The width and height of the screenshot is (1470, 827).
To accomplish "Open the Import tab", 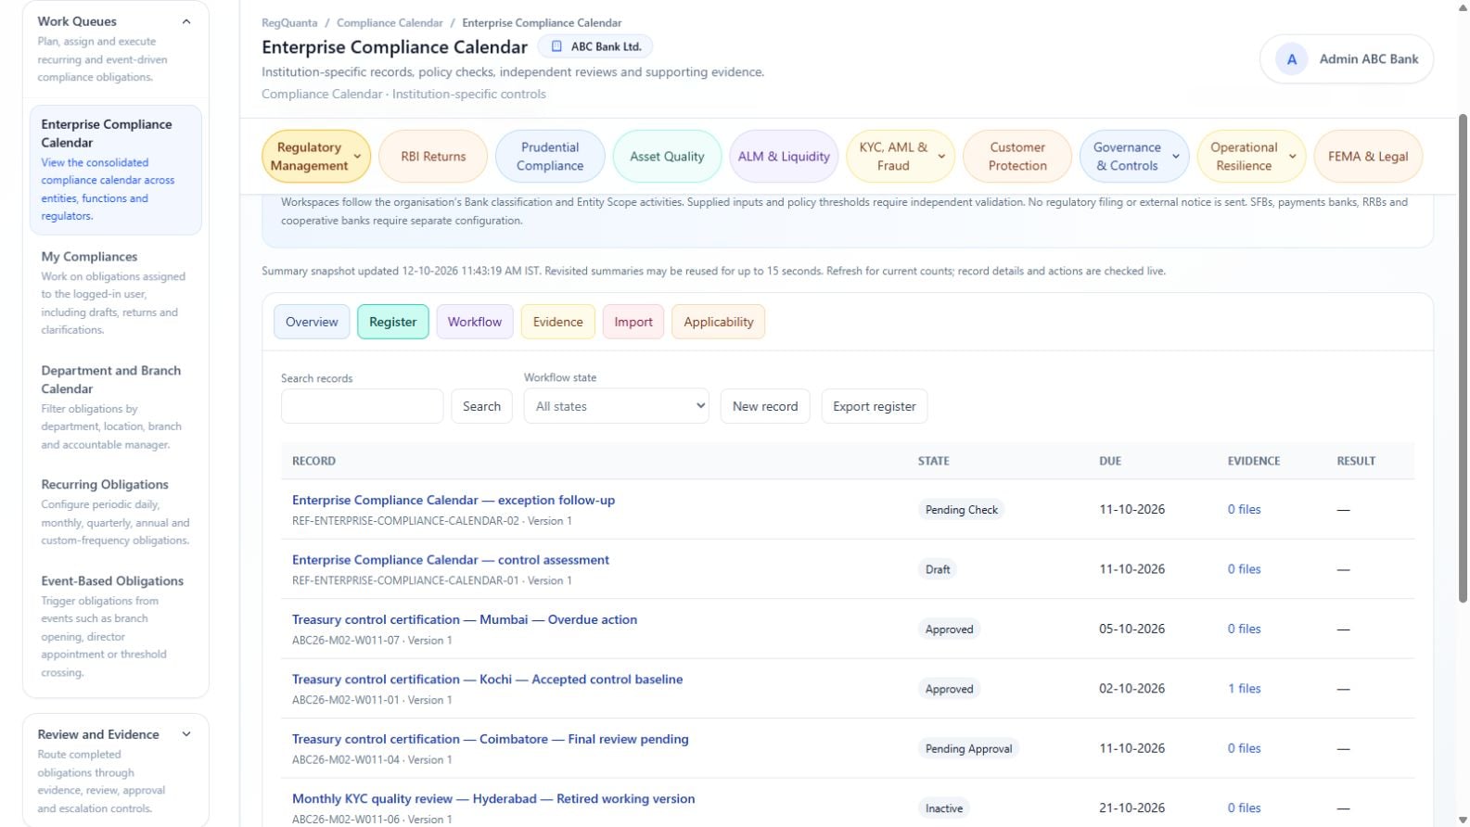I will click(x=633, y=322).
